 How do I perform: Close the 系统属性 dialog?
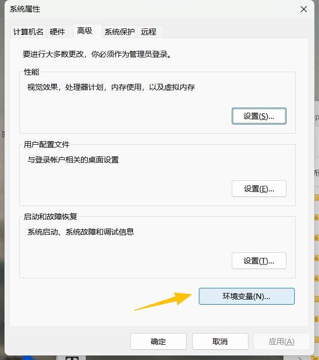(x=304, y=9)
